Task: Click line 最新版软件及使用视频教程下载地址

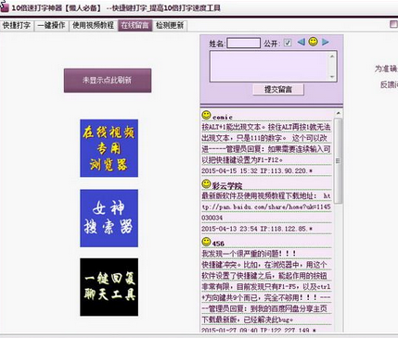Action: pyautogui.click(x=259, y=195)
